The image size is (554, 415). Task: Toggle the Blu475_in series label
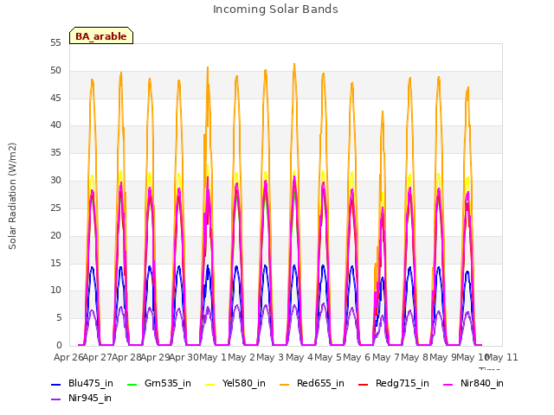click(91, 384)
